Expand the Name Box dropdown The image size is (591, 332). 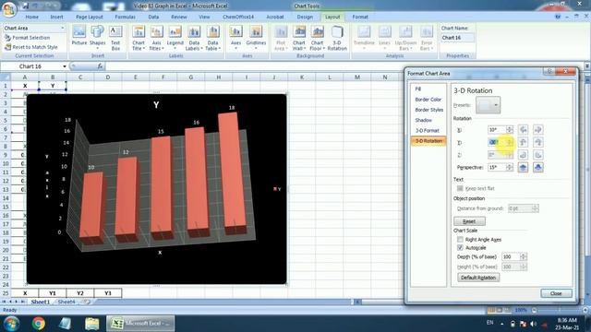point(65,66)
